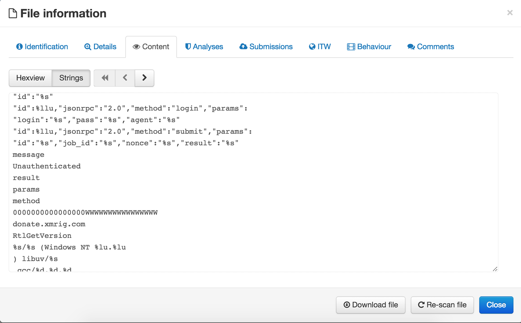Select the Strings view toggle
The width and height of the screenshot is (521, 323).
[71, 78]
